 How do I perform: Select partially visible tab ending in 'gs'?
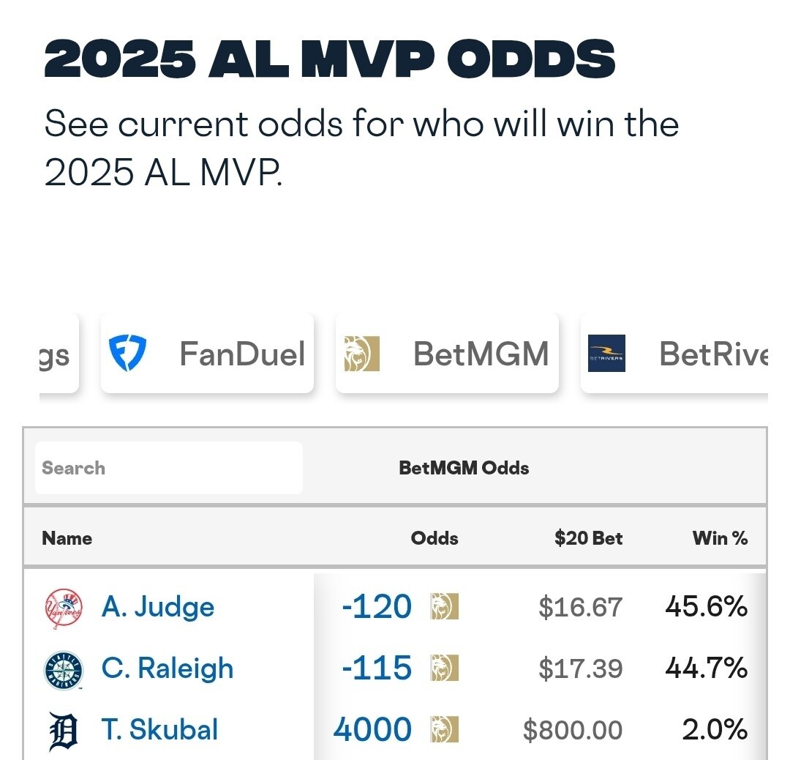[x=59, y=353]
